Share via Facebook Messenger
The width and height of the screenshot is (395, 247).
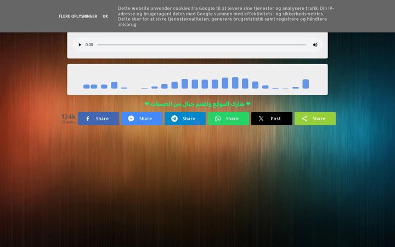coord(142,119)
